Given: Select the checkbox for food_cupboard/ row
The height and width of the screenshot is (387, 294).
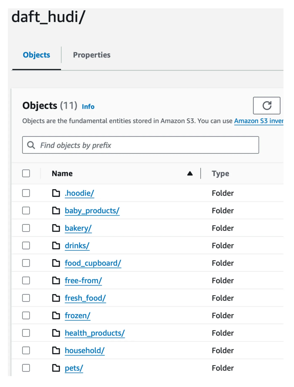Looking at the screenshot, I should pos(26,263).
